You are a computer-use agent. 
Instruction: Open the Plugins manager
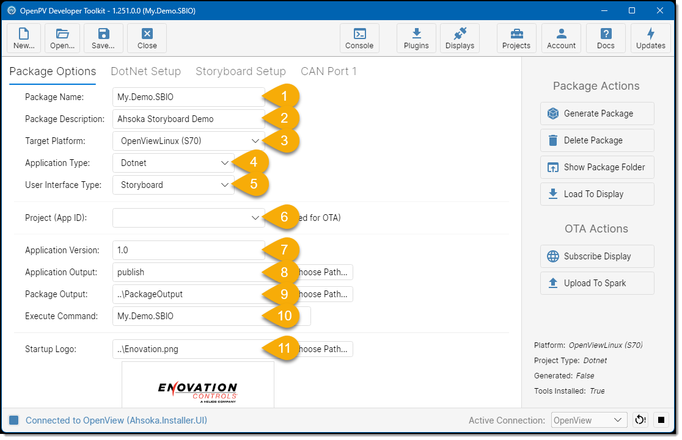click(416, 38)
